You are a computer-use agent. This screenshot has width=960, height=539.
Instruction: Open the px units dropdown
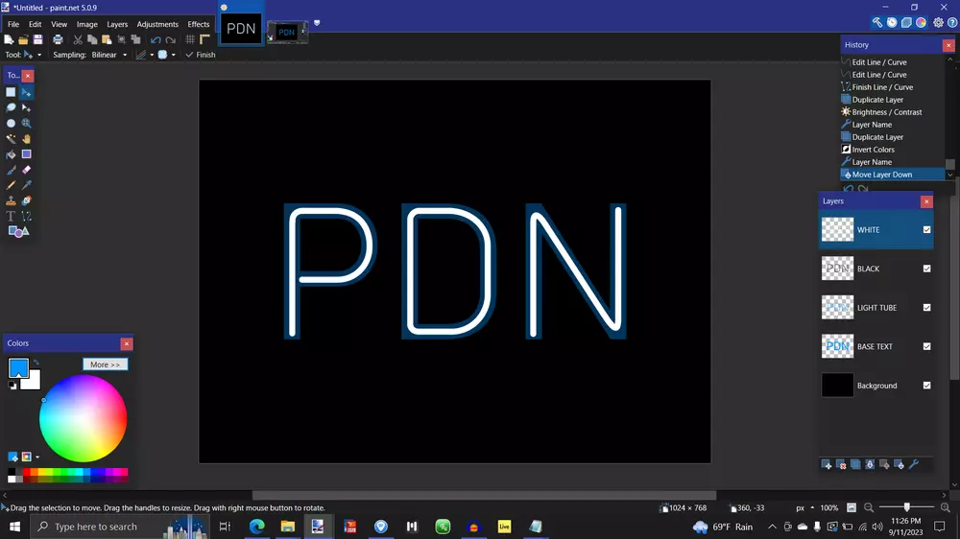pyautogui.click(x=805, y=507)
